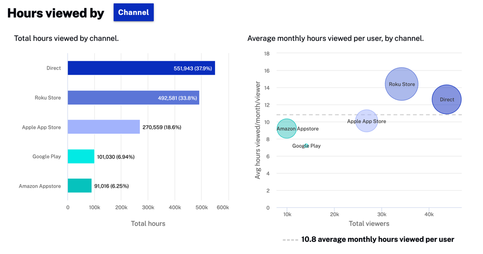483x254 pixels.
Task: Click the 492,581 (33.8%) value label
Action: (177, 98)
